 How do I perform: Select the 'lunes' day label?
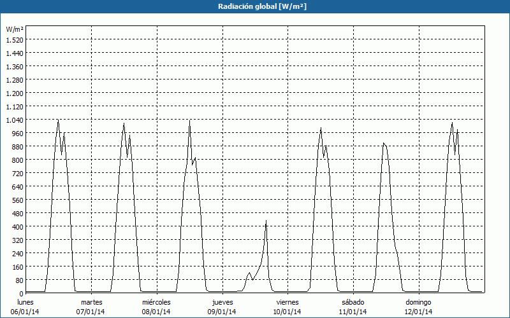pyautogui.click(x=25, y=302)
